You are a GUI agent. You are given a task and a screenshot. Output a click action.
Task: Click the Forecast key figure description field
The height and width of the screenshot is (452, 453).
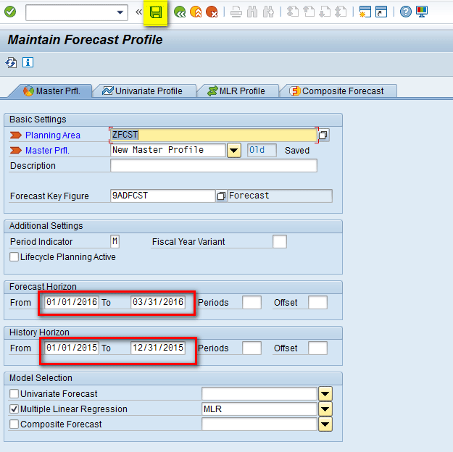(280, 196)
